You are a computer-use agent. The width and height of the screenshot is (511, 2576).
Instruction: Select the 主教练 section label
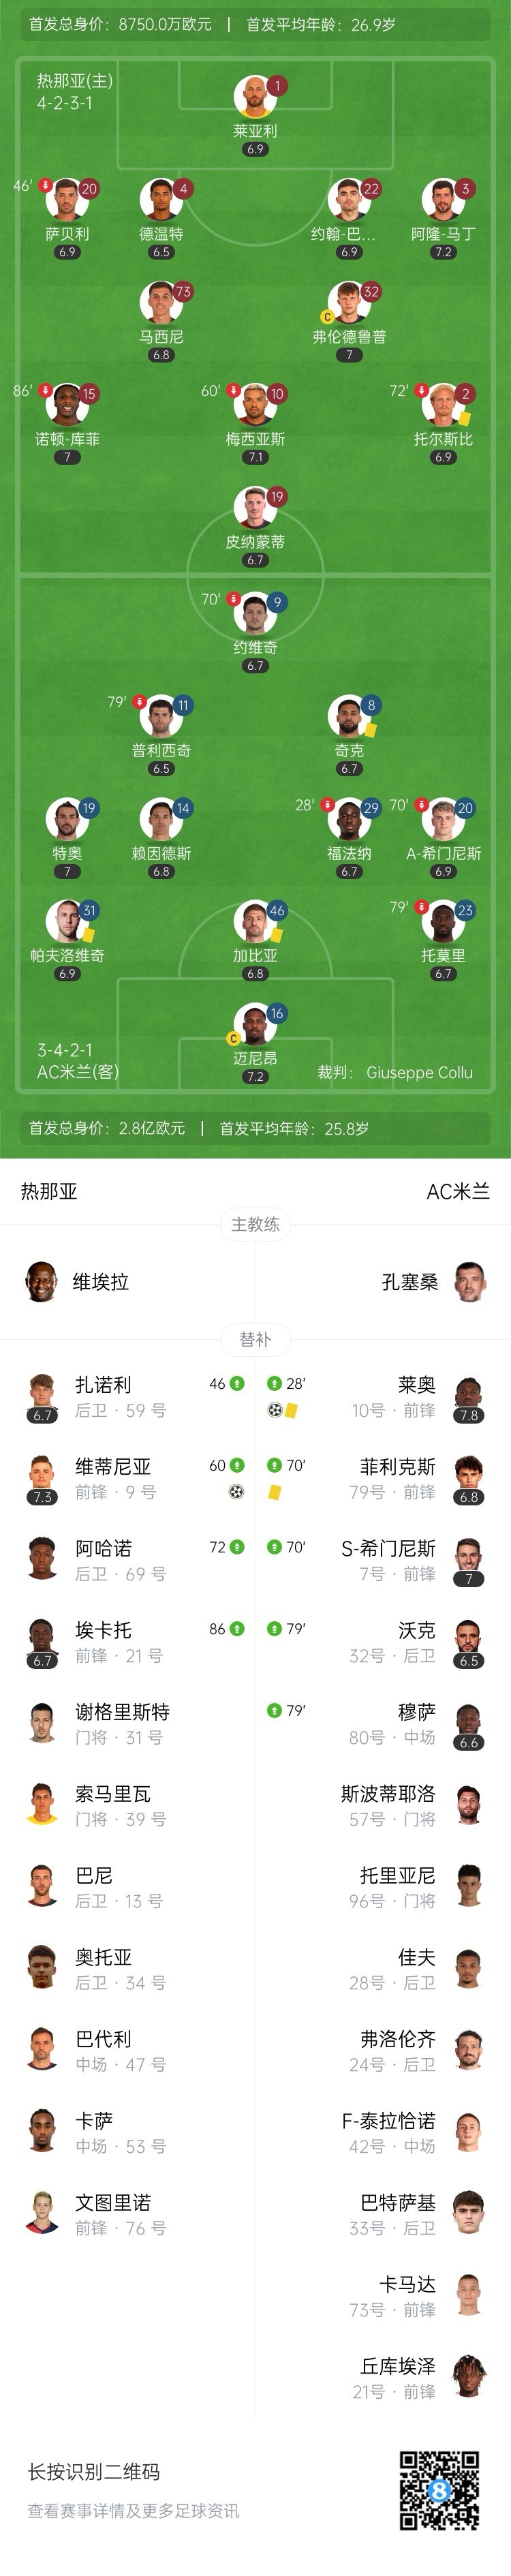tap(255, 1224)
